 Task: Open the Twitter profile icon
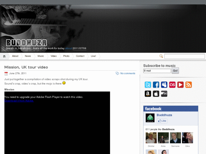(x=148, y=85)
